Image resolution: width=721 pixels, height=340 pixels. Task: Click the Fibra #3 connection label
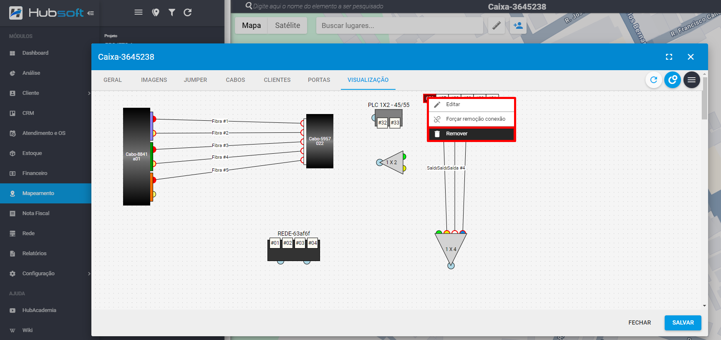click(x=220, y=145)
